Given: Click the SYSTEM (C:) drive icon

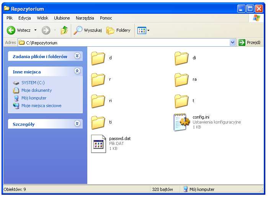Looking at the screenshot, I should pyautogui.click(x=16, y=83).
